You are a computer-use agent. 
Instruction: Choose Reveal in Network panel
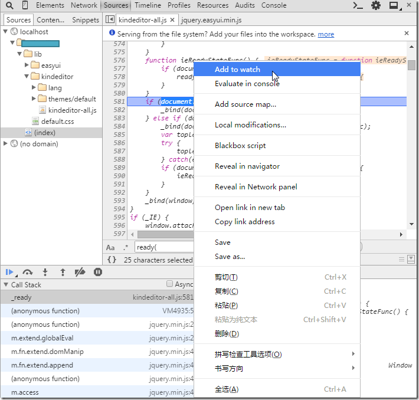point(277,187)
